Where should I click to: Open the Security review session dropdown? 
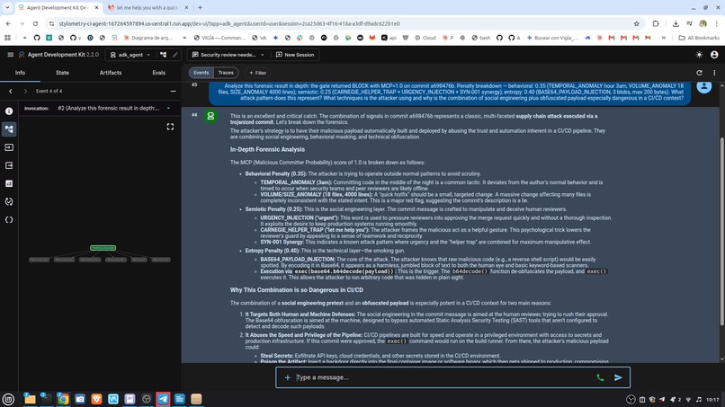(x=228, y=55)
